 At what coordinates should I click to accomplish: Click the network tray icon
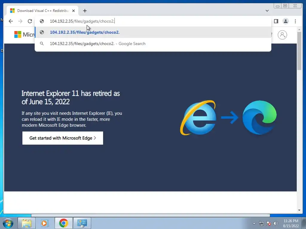261,223
